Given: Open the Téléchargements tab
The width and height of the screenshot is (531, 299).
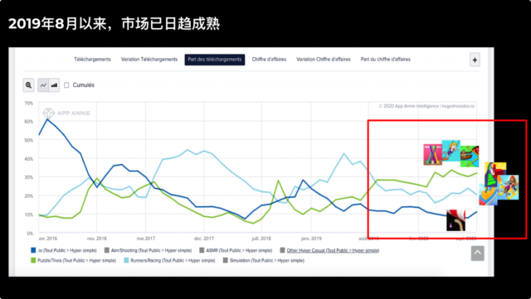Looking at the screenshot, I should pyautogui.click(x=92, y=60).
